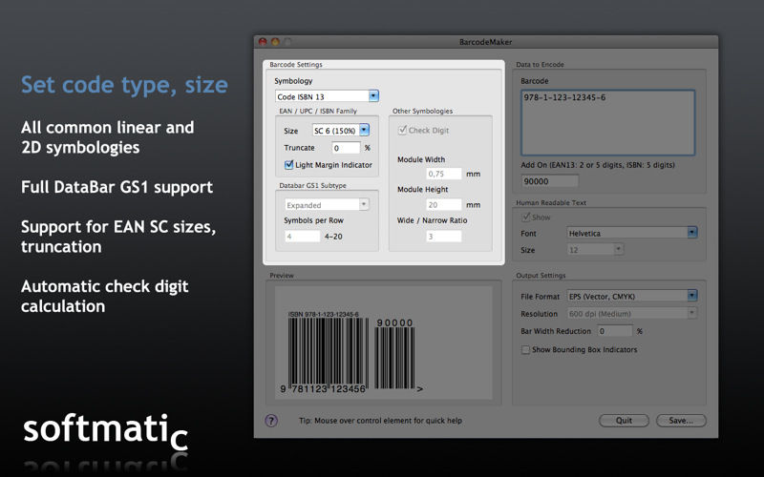This screenshot has width=764, height=477.
Task: Open the Helvetica font dropdown
Action: click(x=632, y=233)
